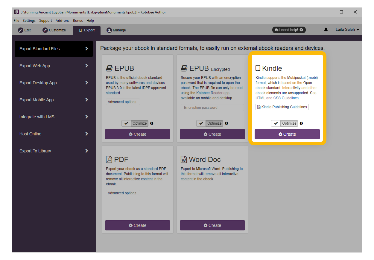Viewport: 374px width, 260px height.
Task: Maximize the Kotobee Author window
Action: (341, 12)
